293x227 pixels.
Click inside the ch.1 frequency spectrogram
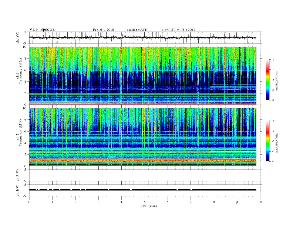(142, 76)
